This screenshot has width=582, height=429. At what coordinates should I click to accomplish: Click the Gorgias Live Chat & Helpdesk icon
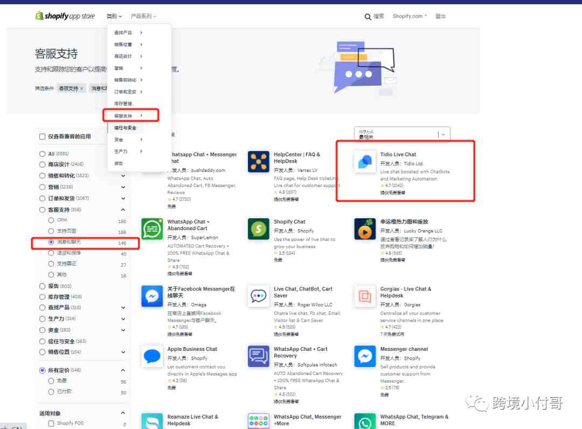pos(365,296)
